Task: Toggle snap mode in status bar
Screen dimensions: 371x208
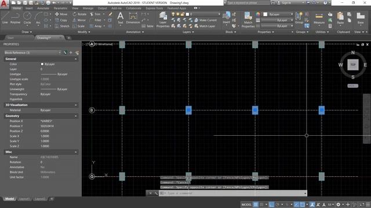Action: pyautogui.click(x=261, y=205)
